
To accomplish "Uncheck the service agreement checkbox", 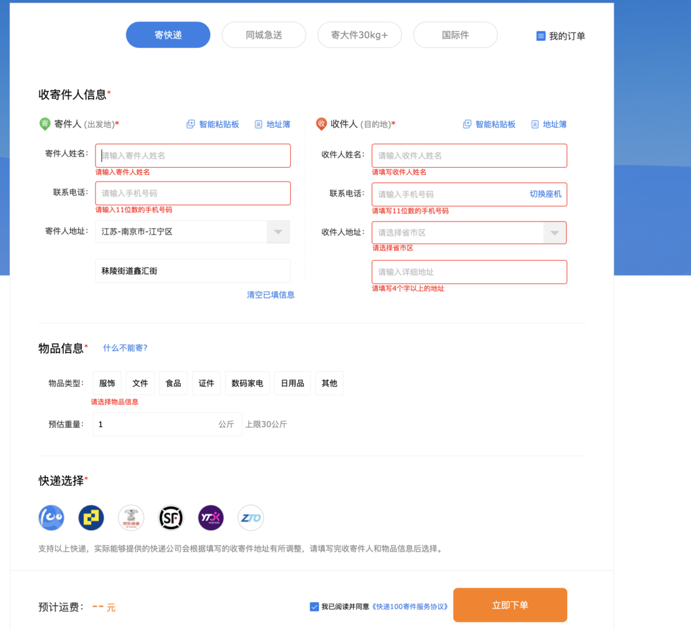I will tap(314, 607).
